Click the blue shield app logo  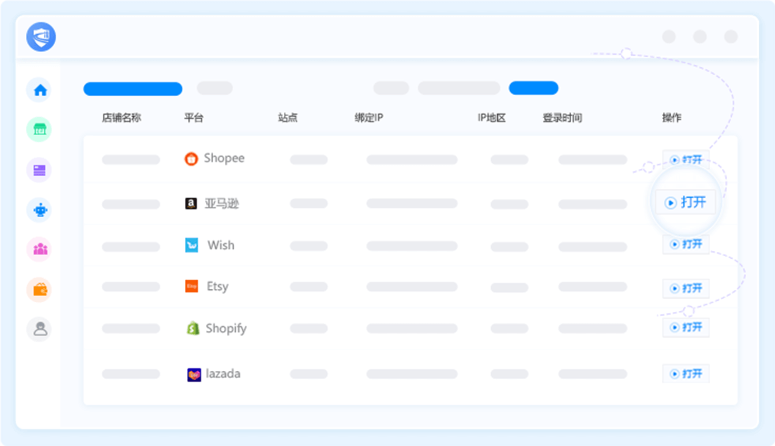(41, 37)
